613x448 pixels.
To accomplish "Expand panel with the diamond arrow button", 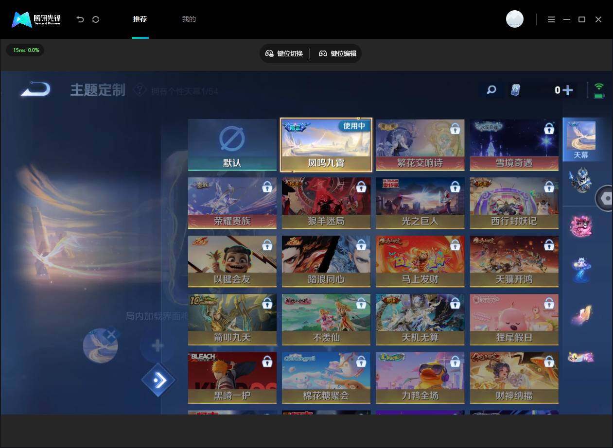I will pyautogui.click(x=158, y=380).
